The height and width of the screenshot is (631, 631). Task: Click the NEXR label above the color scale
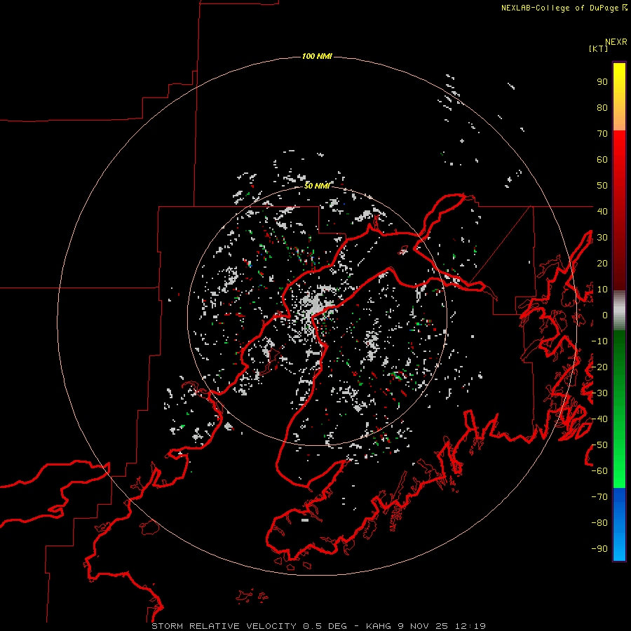click(616, 42)
